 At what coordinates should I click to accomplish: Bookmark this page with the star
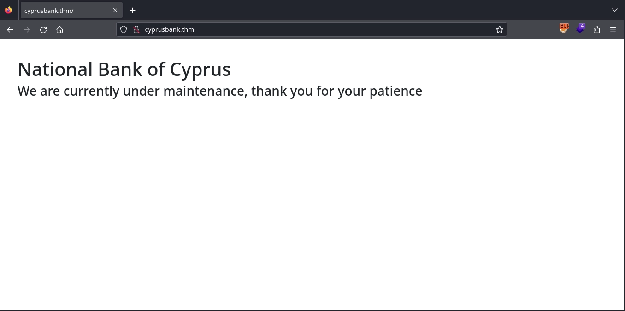(x=499, y=29)
